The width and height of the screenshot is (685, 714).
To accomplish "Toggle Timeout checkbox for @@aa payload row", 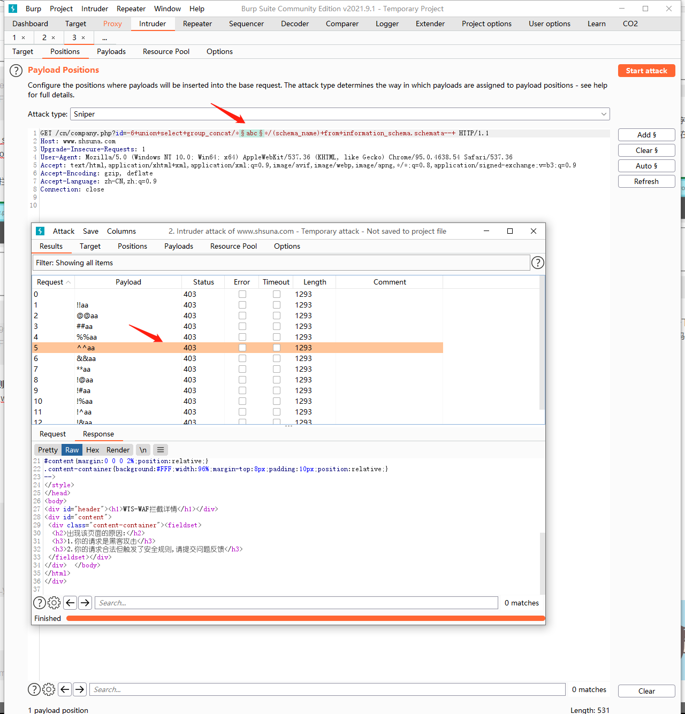I will pos(277,316).
